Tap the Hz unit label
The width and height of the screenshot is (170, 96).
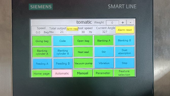tap(91, 32)
